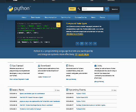
Task: Click the Learn More link
Action: [x=84, y=54]
